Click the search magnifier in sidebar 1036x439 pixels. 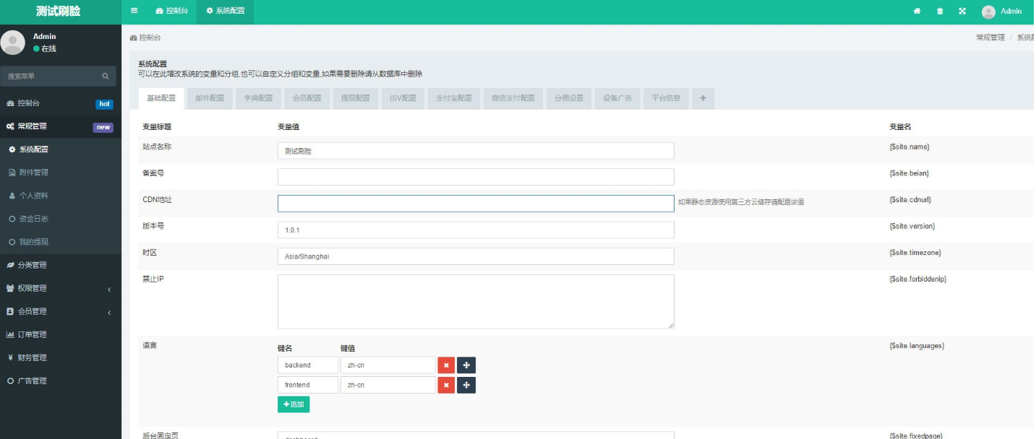tap(106, 76)
